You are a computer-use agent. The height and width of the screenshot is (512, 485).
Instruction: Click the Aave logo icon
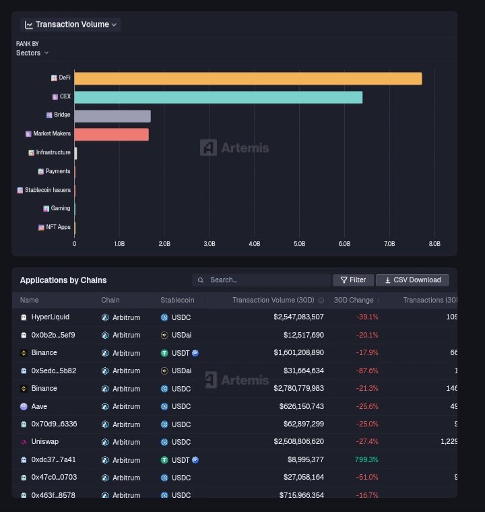pyautogui.click(x=24, y=406)
